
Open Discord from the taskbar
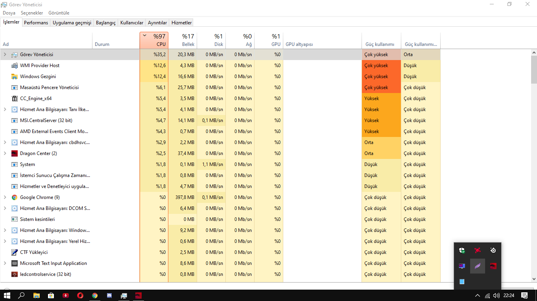(109, 295)
